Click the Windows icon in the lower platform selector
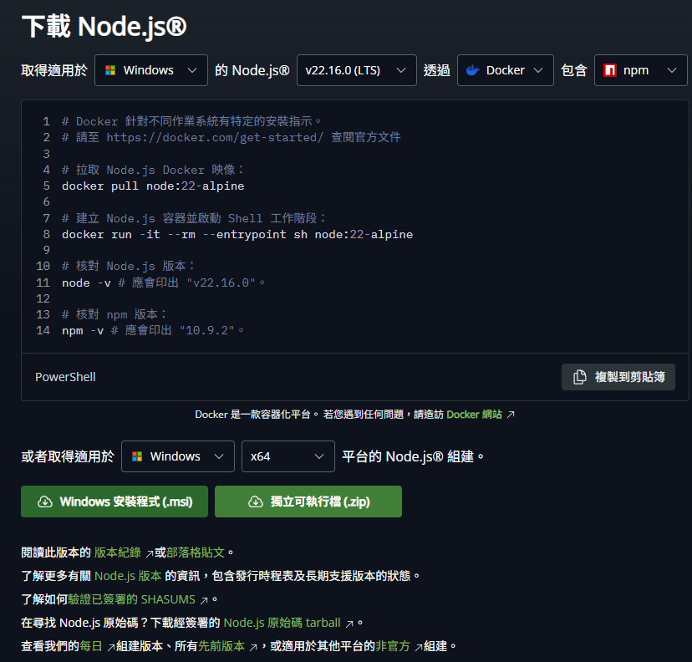The width and height of the screenshot is (692, 662). (137, 456)
